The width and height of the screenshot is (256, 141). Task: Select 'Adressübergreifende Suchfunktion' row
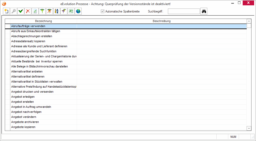(126, 51)
